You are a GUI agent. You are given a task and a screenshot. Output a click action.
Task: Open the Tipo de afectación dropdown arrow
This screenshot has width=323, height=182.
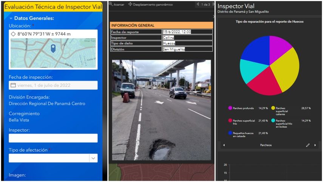pyautogui.click(x=93, y=158)
